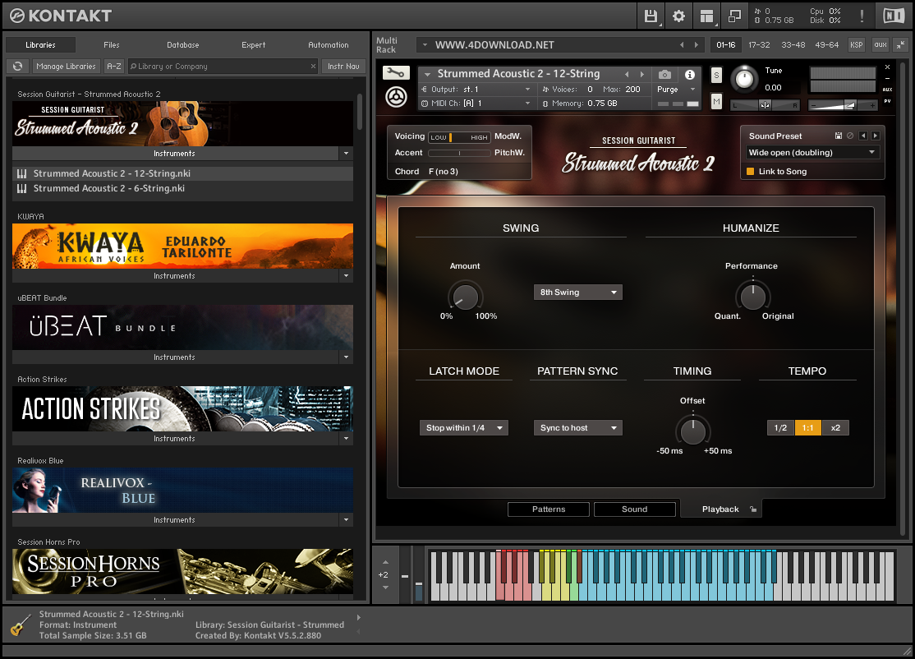Click the exclamation panic button
The image size is (915, 659).
862,16
